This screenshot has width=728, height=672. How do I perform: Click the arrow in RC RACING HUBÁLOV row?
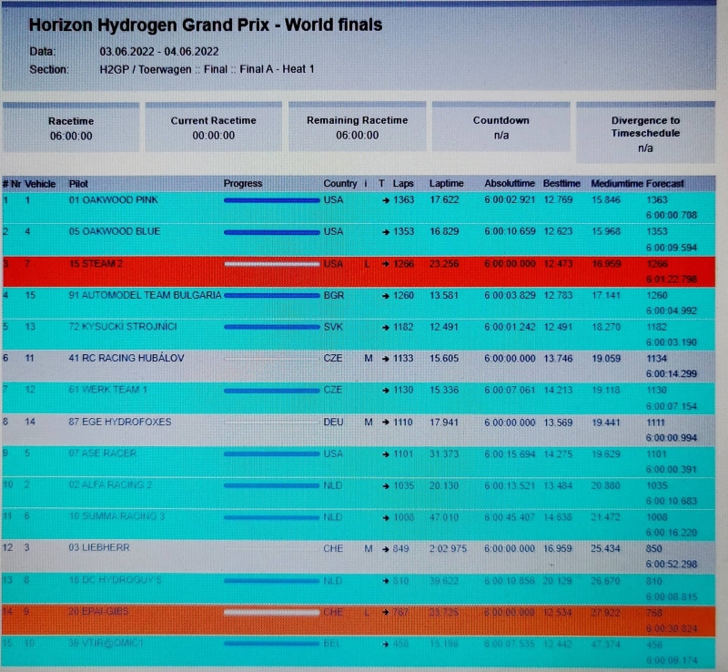(386, 359)
